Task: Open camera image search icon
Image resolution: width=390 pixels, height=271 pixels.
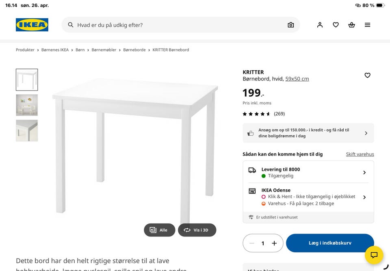Action: (290, 25)
